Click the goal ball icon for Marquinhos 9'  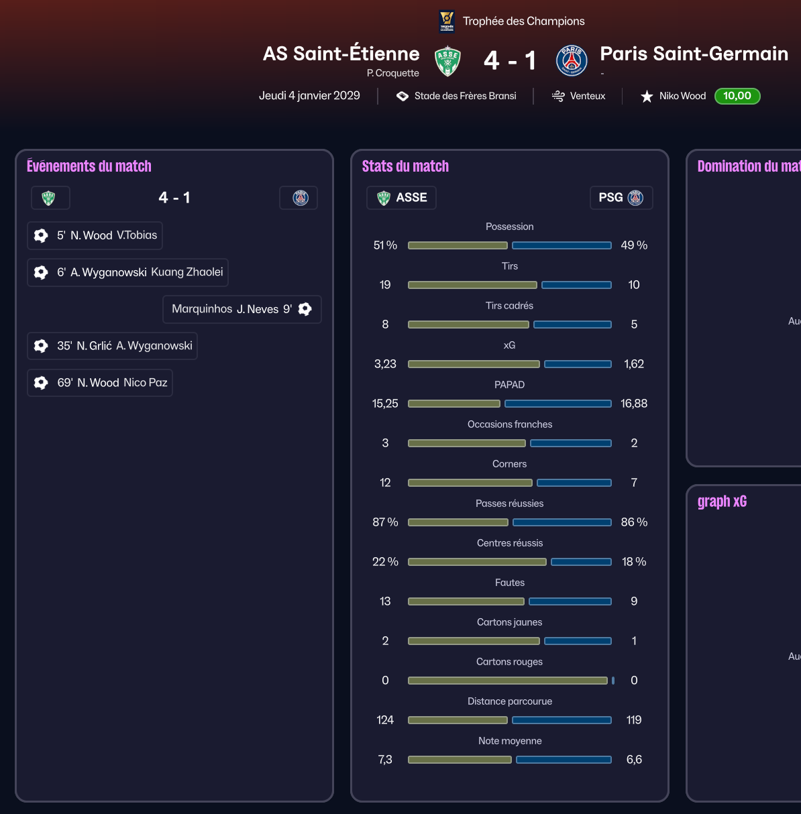tap(305, 309)
